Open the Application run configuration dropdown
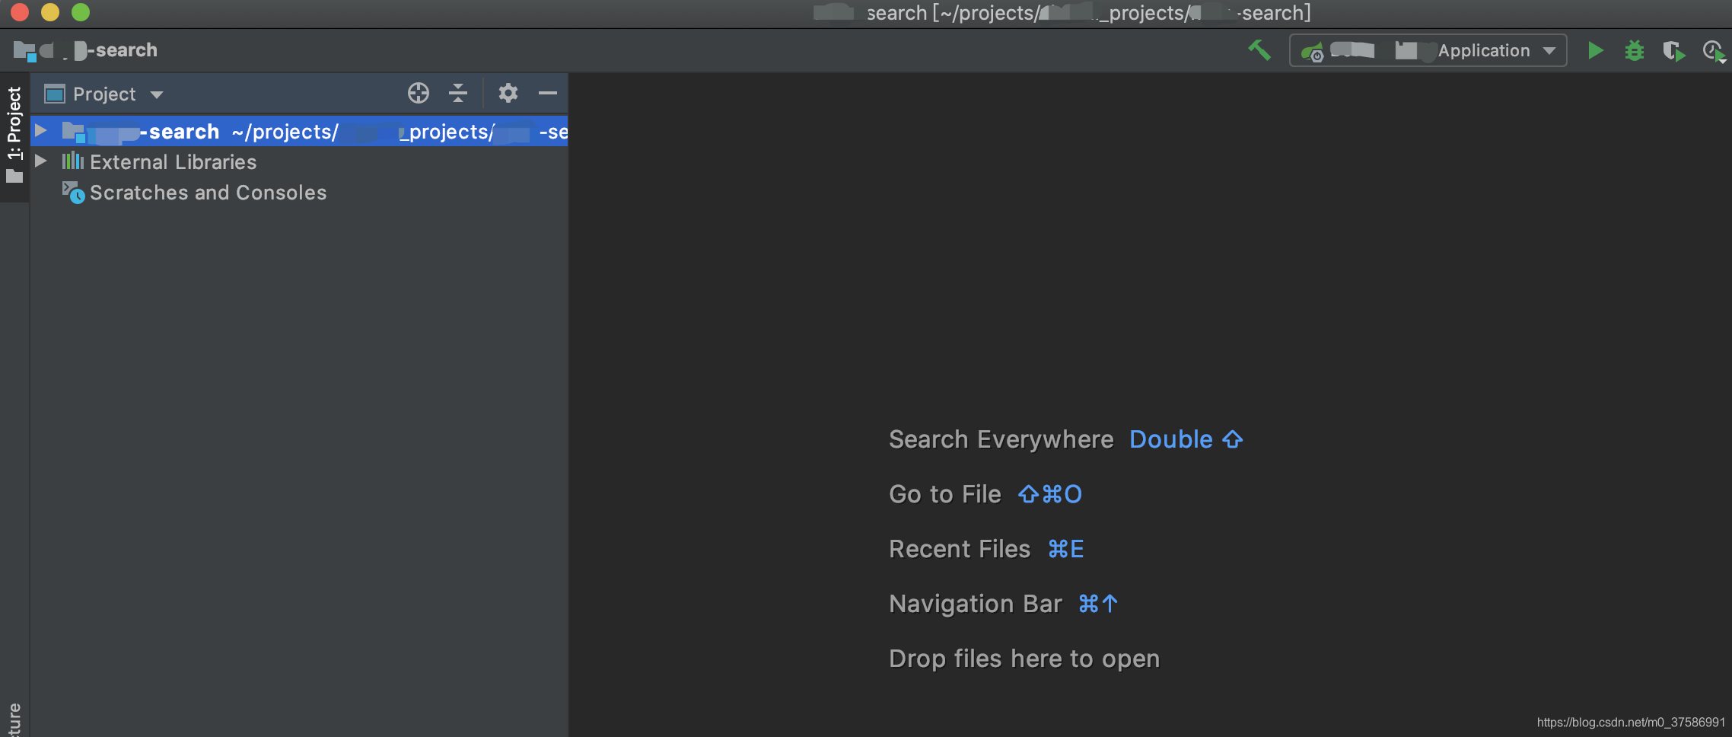The height and width of the screenshot is (737, 1732). (x=1428, y=50)
